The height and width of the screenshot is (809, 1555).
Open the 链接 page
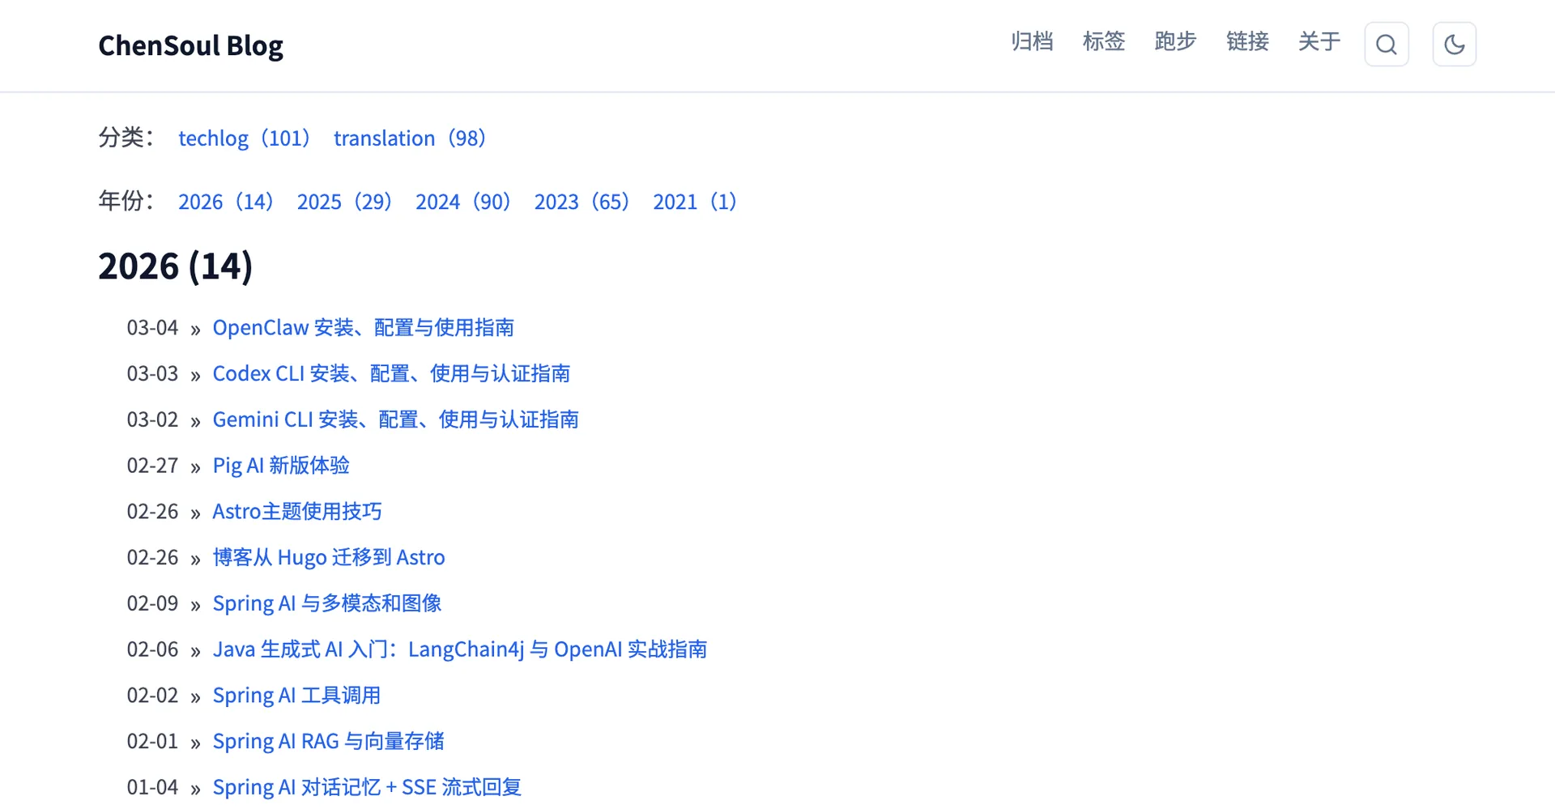(x=1247, y=42)
